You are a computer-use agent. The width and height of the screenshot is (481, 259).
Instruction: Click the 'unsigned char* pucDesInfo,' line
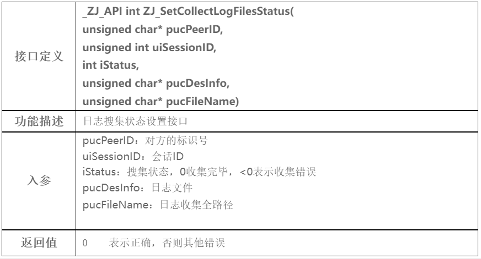coord(156,83)
